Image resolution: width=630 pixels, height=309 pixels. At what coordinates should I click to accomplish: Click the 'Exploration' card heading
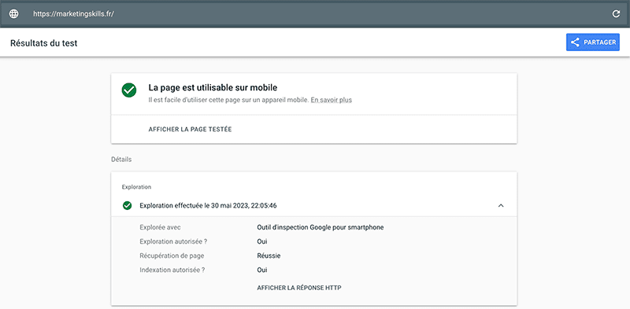click(x=136, y=187)
